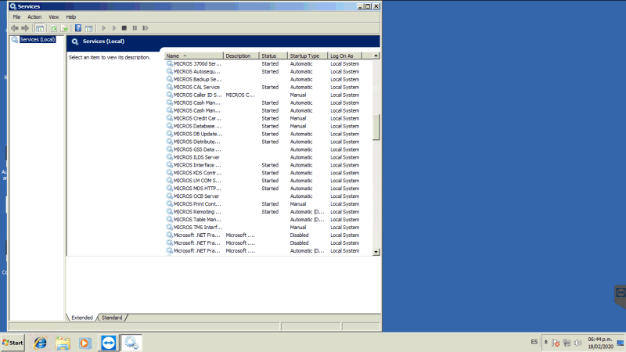Click the scroll down arrow of services list
This screenshot has height=352, width=626.
[x=376, y=252]
